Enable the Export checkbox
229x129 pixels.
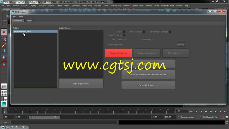click(124, 32)
